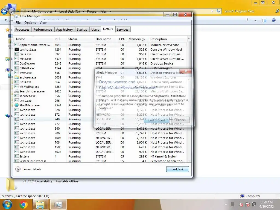Switch to File Explorer on the taskbar
The height and width of the screenshot is (210, 280).
point(40,205)
